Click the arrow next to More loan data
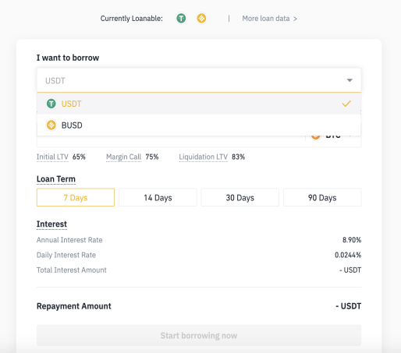The height and width of the screenshot is (353, 401). point(295,19)
